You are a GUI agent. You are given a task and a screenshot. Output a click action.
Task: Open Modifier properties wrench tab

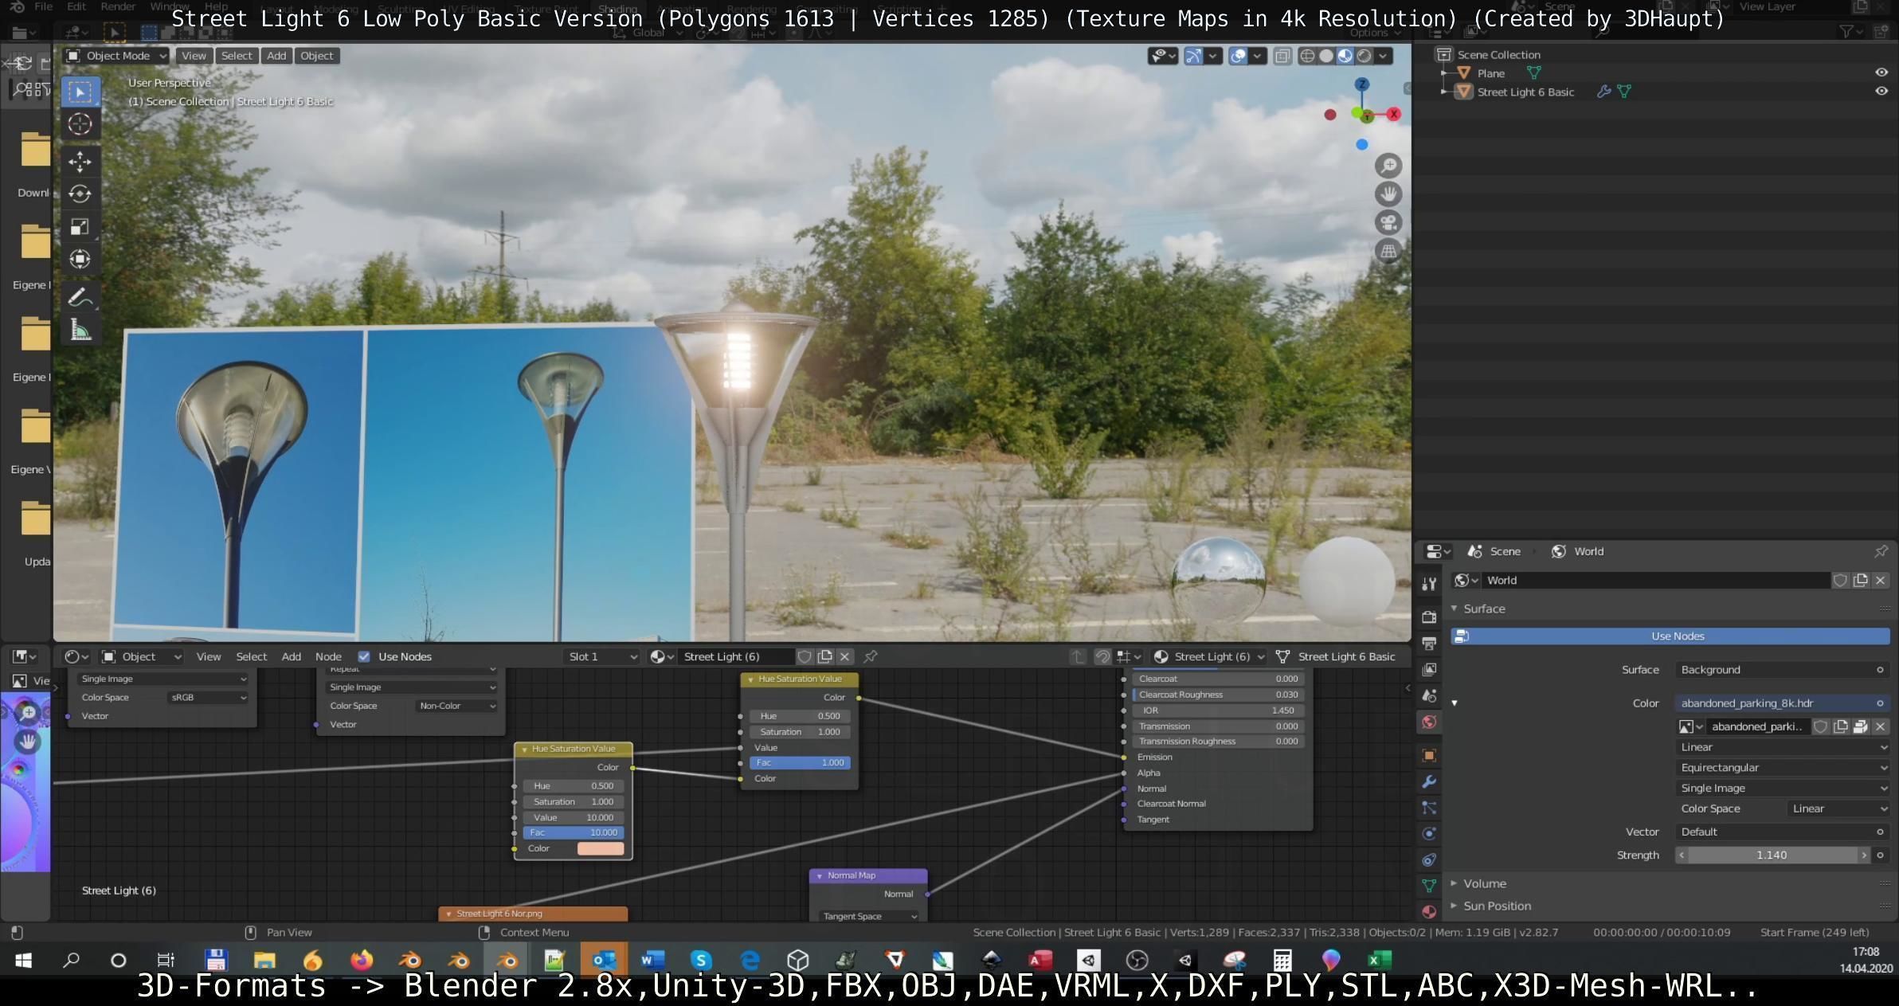tap(1429, 781)
